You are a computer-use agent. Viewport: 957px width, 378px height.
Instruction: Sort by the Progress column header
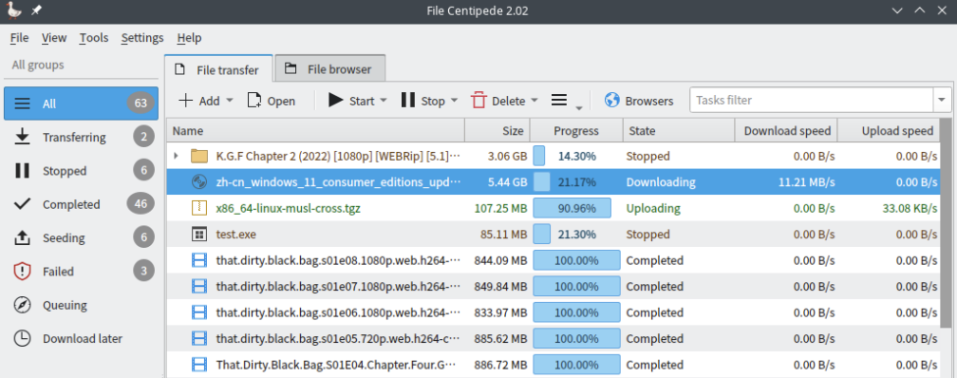point(576,131)
